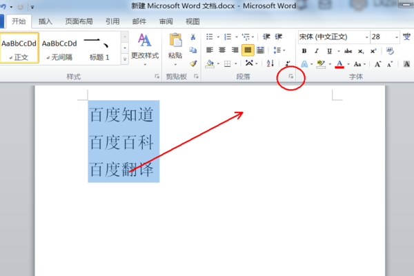The image size is (414, 276).
Task: Click the Cut scissors icon
Action: pos(193,37)
